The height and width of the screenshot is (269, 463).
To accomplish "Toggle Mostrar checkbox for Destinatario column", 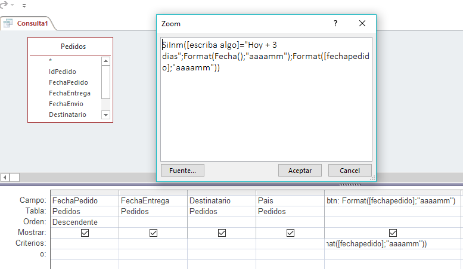I will point(222,233).
